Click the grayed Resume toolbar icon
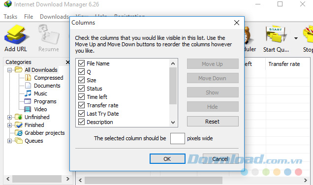Image resolution: width=313 pixels, height=185 pixels. click(49, 34)
